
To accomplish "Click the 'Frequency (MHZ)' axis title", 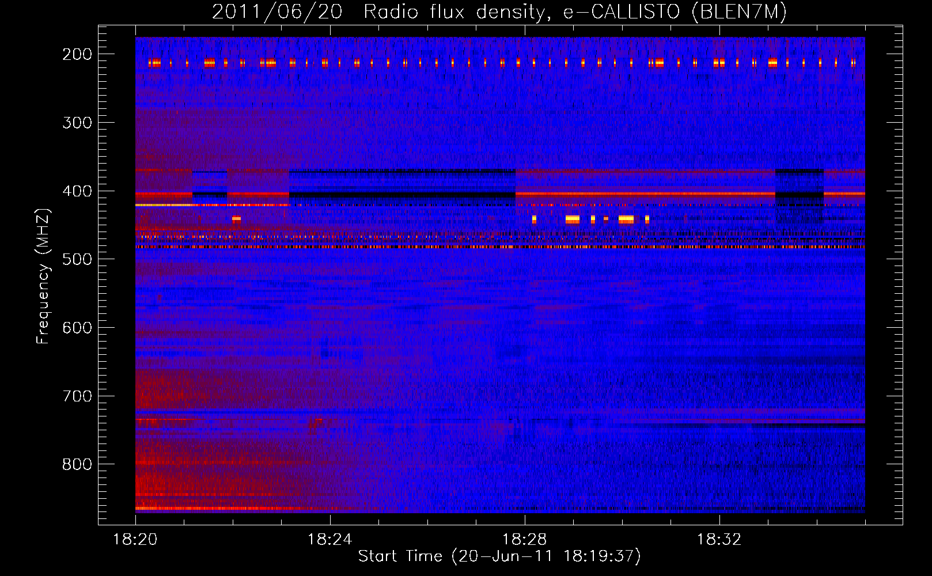I will tap(43, 276).
